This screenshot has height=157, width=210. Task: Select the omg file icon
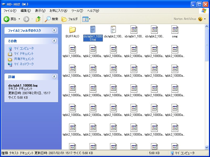pos(175,30)
